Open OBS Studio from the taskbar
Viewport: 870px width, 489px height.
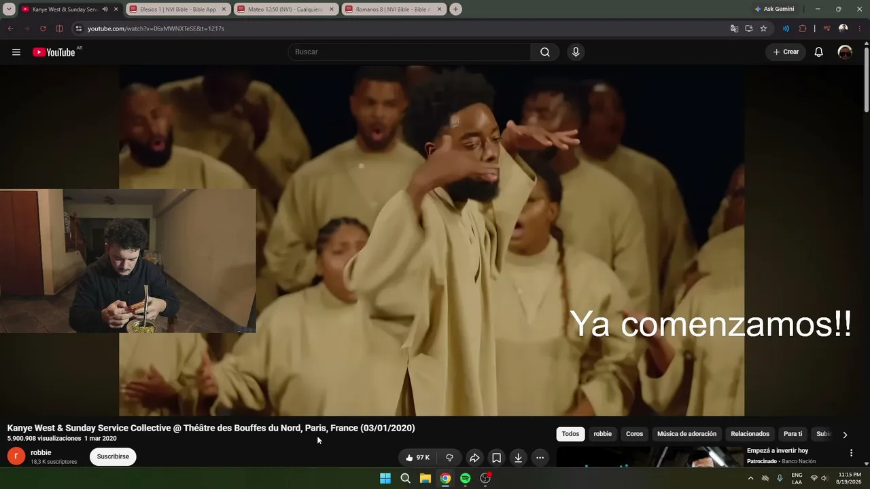(485, 478)
